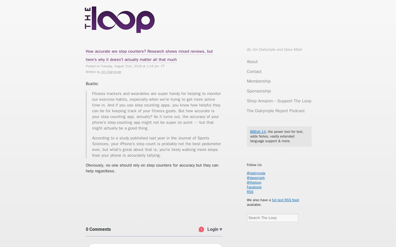Click the red Disqus notification badge
The height and width of the screenshot is (247, 396).
point(201,229)
